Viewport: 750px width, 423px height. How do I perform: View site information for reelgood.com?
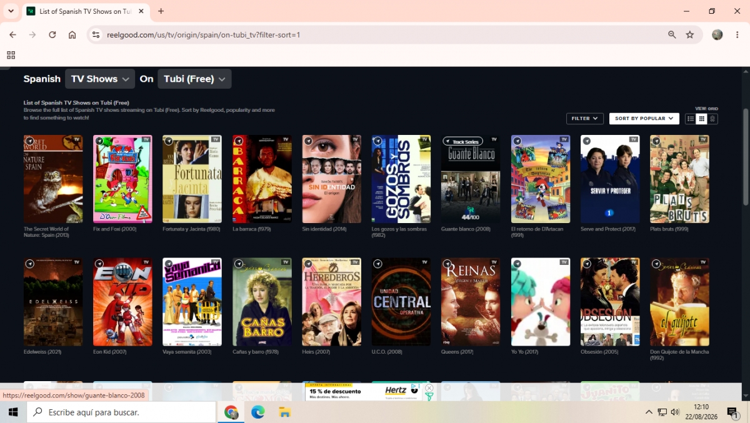click(96, 35)
